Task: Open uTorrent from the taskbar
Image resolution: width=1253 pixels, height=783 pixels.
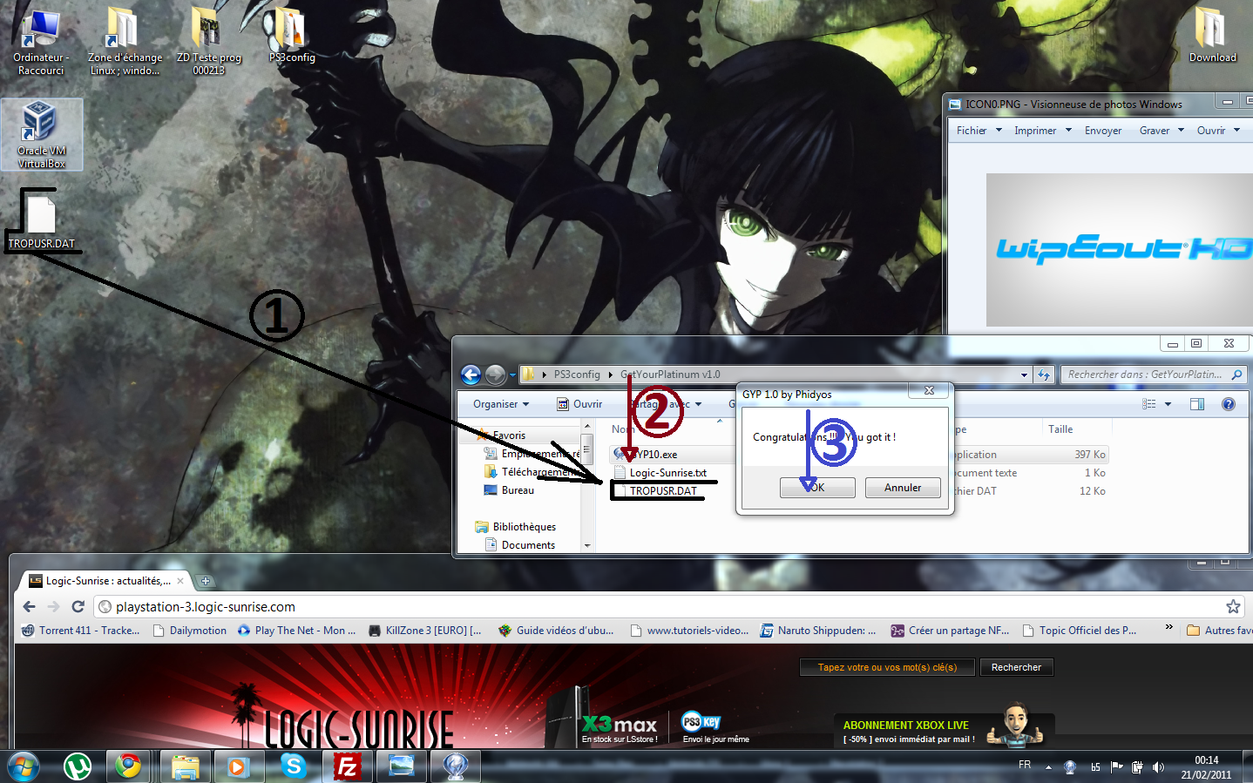Action: (x=78, y=766)
